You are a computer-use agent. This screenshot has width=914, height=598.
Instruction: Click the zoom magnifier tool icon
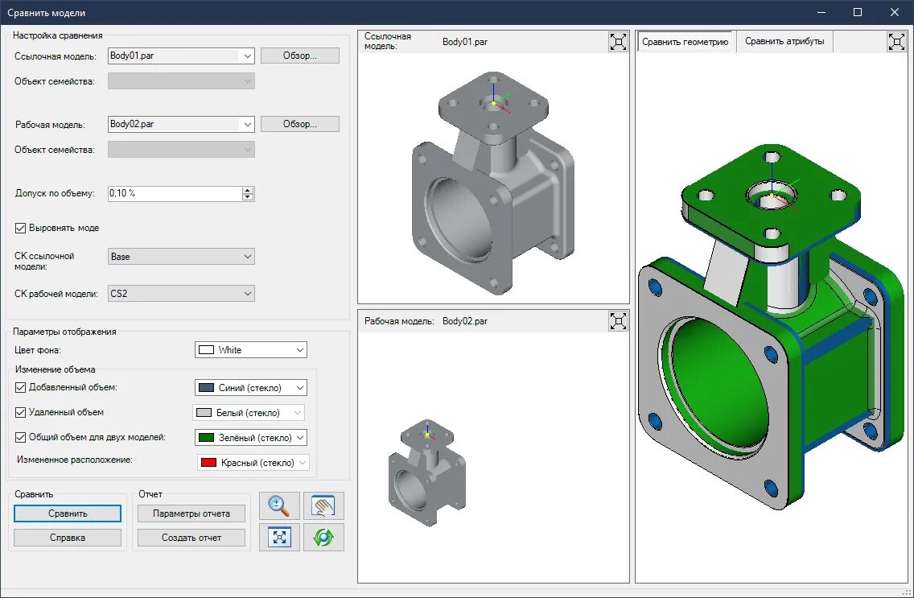pos(279,505)
